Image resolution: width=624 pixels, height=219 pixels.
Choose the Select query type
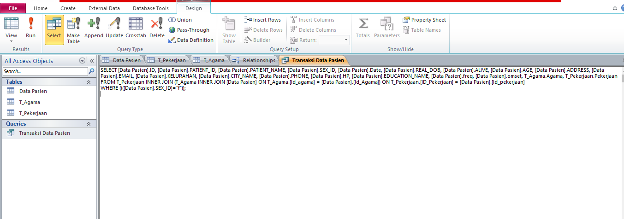point(54,29)
